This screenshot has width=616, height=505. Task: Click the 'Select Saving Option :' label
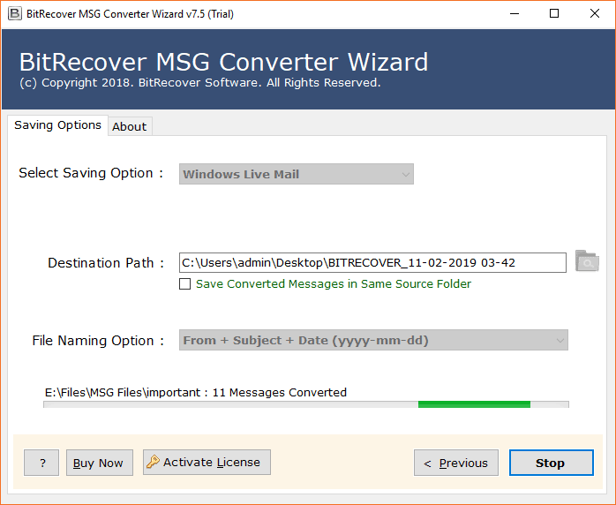point(91,173)
